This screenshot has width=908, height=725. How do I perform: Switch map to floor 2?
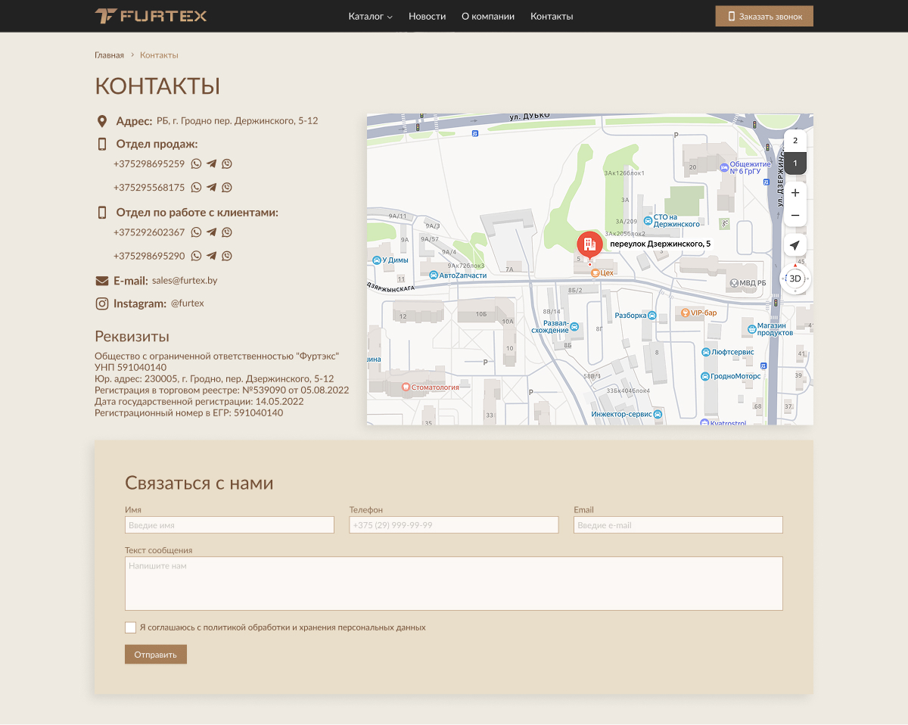[795, 141]
